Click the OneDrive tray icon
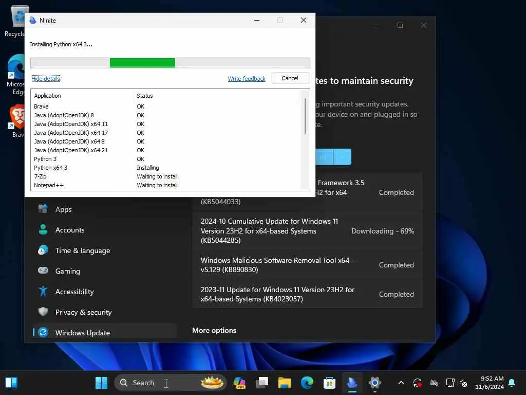 pyautogui.click(x=434, y=383)
